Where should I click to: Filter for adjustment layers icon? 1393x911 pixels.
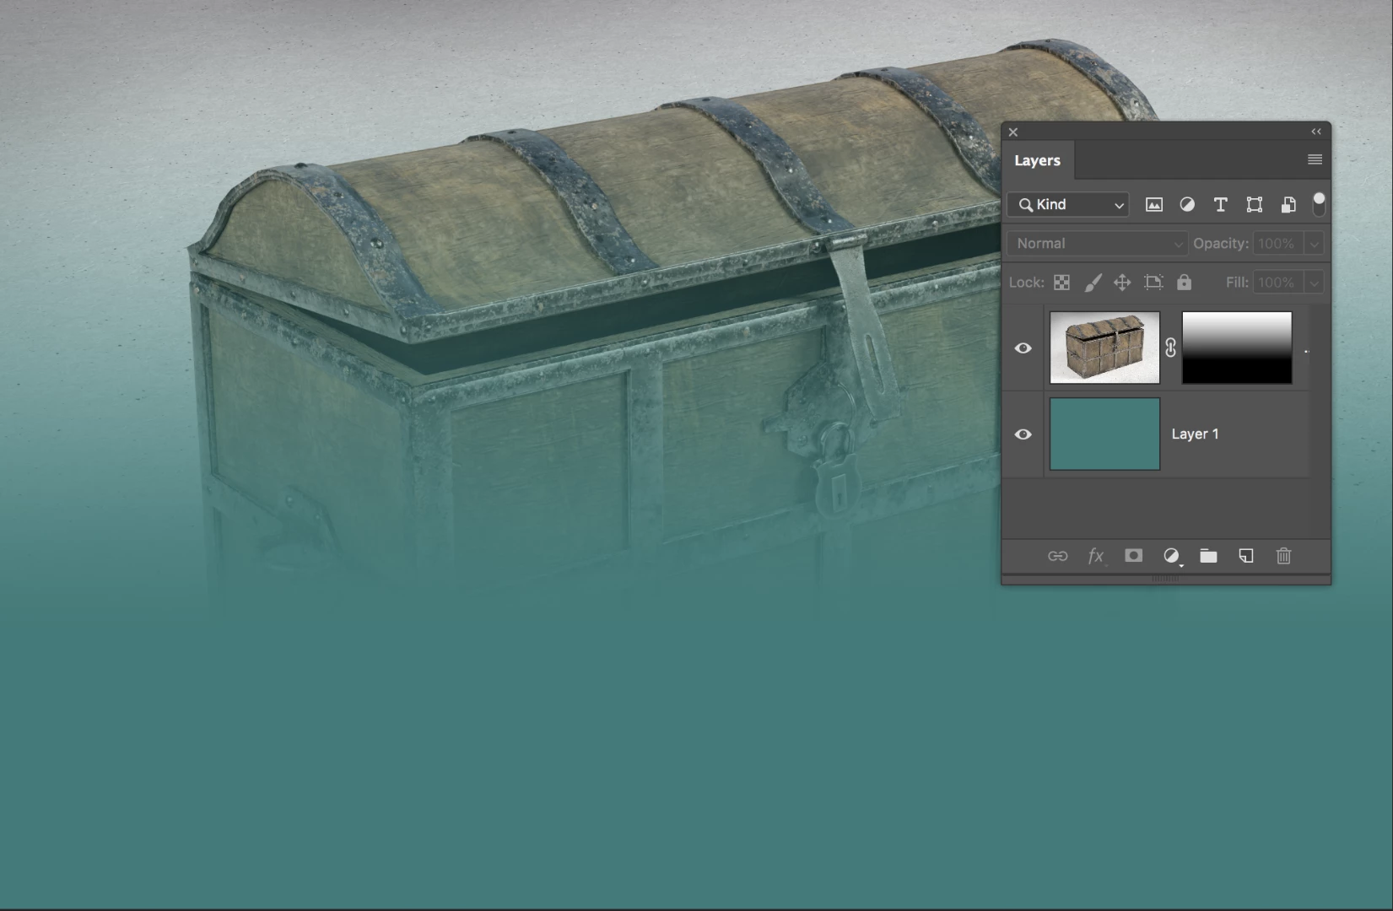click(x=1187, y=204)
